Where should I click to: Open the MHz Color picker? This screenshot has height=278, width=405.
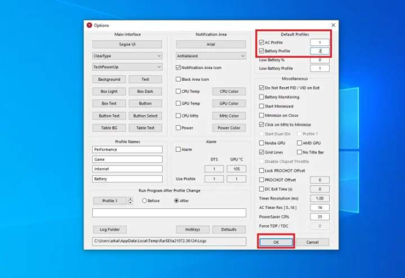coord(229,116)
